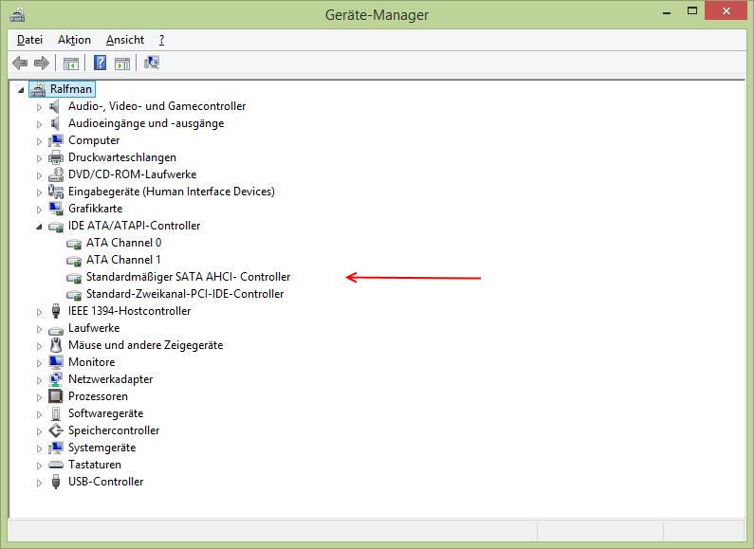Click the Tastaturen keyboard icon
The image size is (754, 549).
[x=56, y=465]
